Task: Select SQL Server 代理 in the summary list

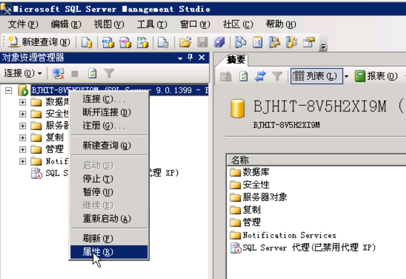Action: click(x=303, y=248)
